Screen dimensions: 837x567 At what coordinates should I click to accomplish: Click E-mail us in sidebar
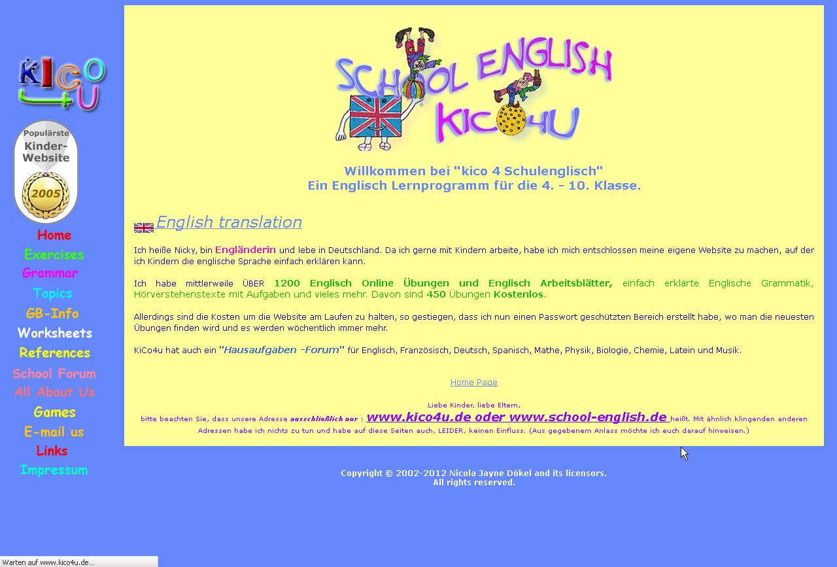tap(54, 432)
